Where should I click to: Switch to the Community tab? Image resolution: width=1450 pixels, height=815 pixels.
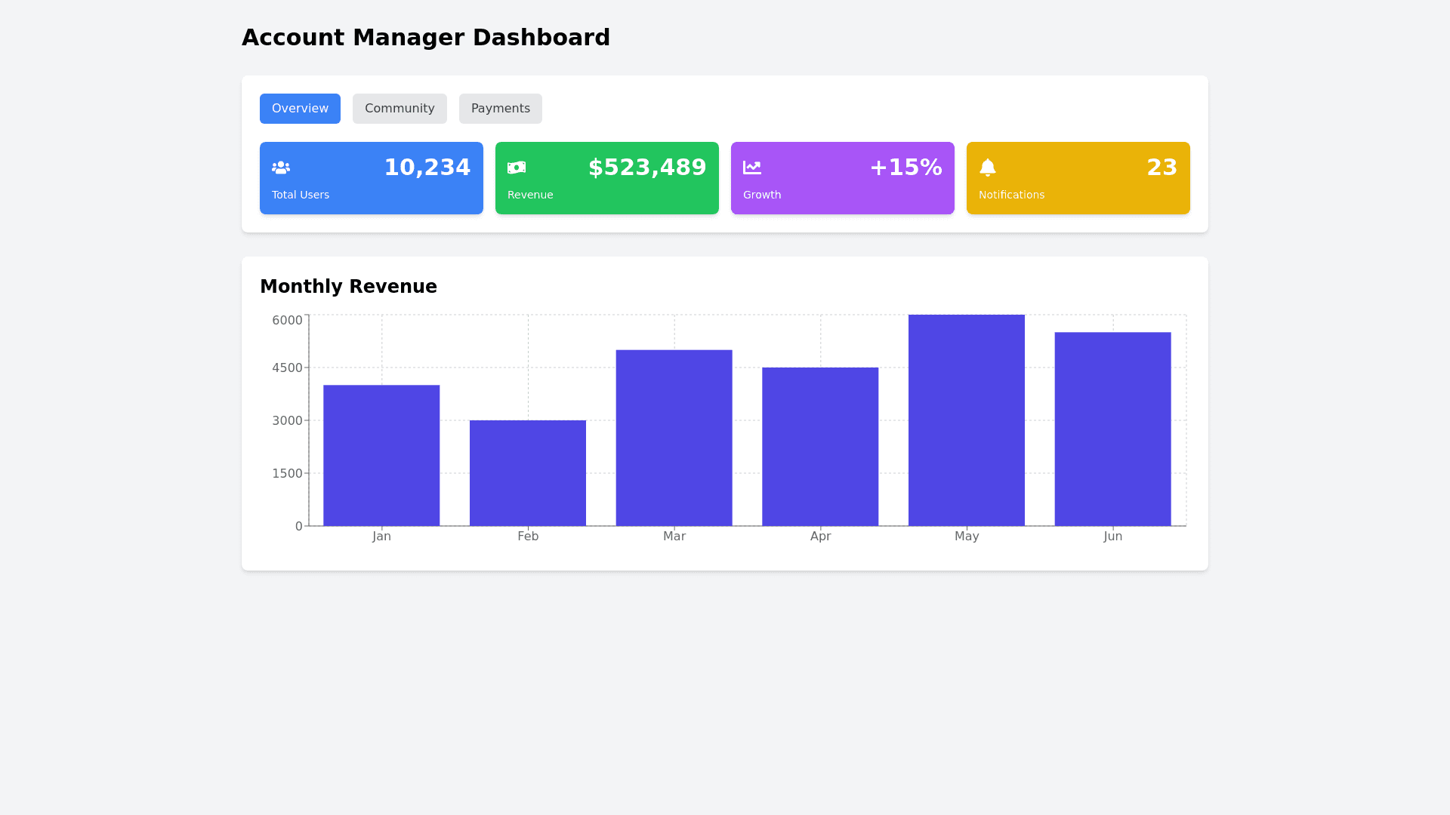pyautogui.click(x=400, y=109)
